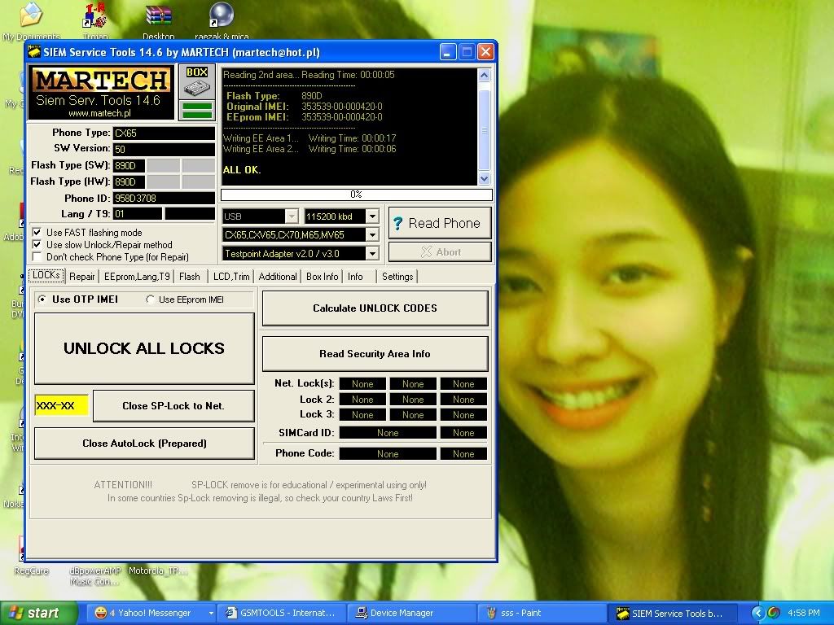
Task: Click the Abort button
Action: [440, 252]
